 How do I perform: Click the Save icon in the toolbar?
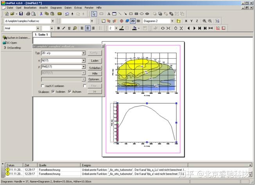click(22, 14)
